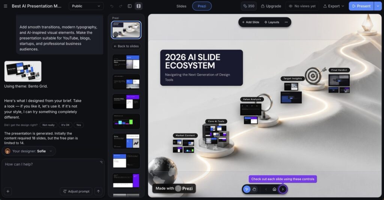Open the Layouts option
384x200 pixels.
[x=271, y=22]
